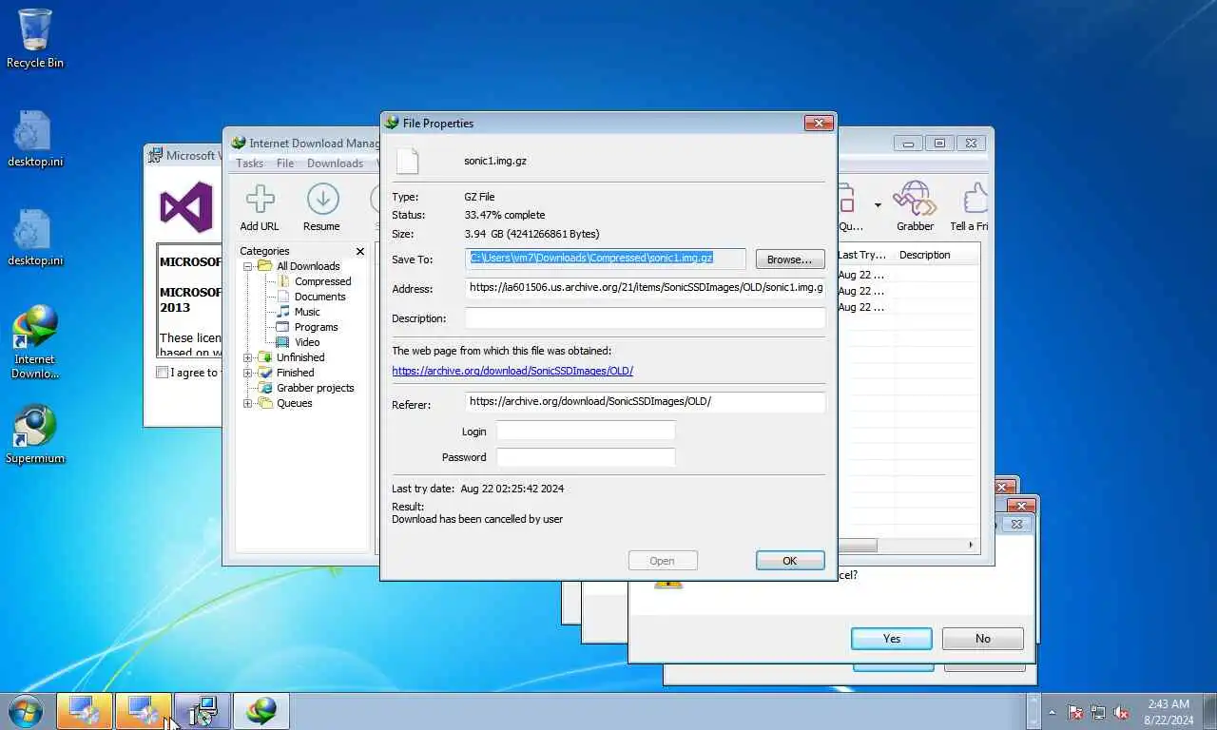Tick the 'I agree to' checkbox
Viewport: 1217px width, 730px height.
coord(162,373)
